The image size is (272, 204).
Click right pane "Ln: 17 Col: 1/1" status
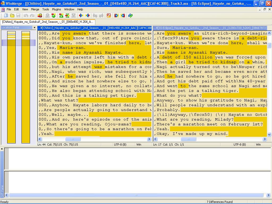[169, 144]
